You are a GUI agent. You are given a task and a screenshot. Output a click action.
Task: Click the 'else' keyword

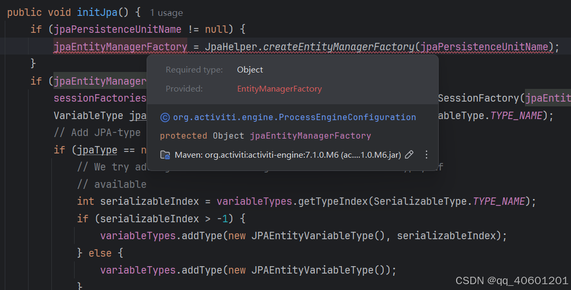pos(100,253)
